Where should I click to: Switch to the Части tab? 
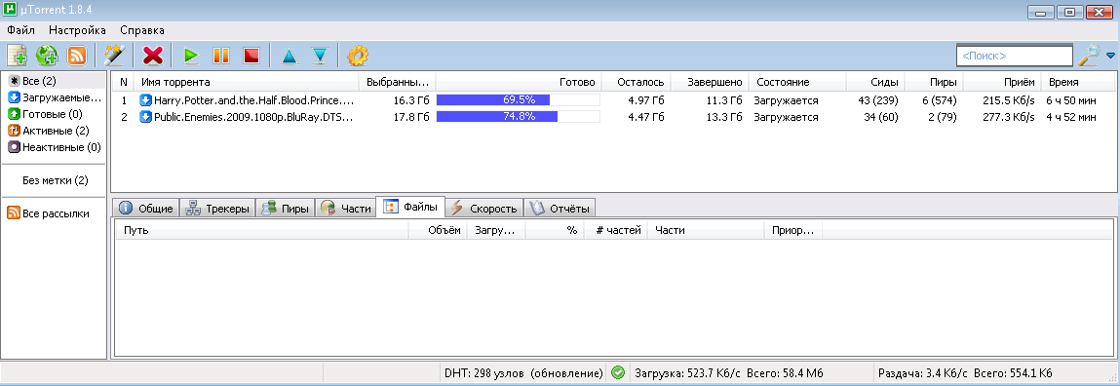(x=346, y=208)
